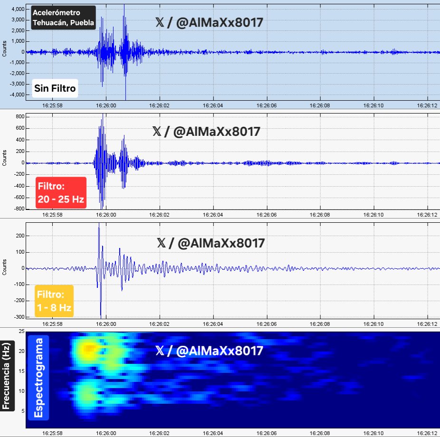The image size is (440, 437).
Task: Click the blue 'Espectrograma' label
Action: click(38, 378)
